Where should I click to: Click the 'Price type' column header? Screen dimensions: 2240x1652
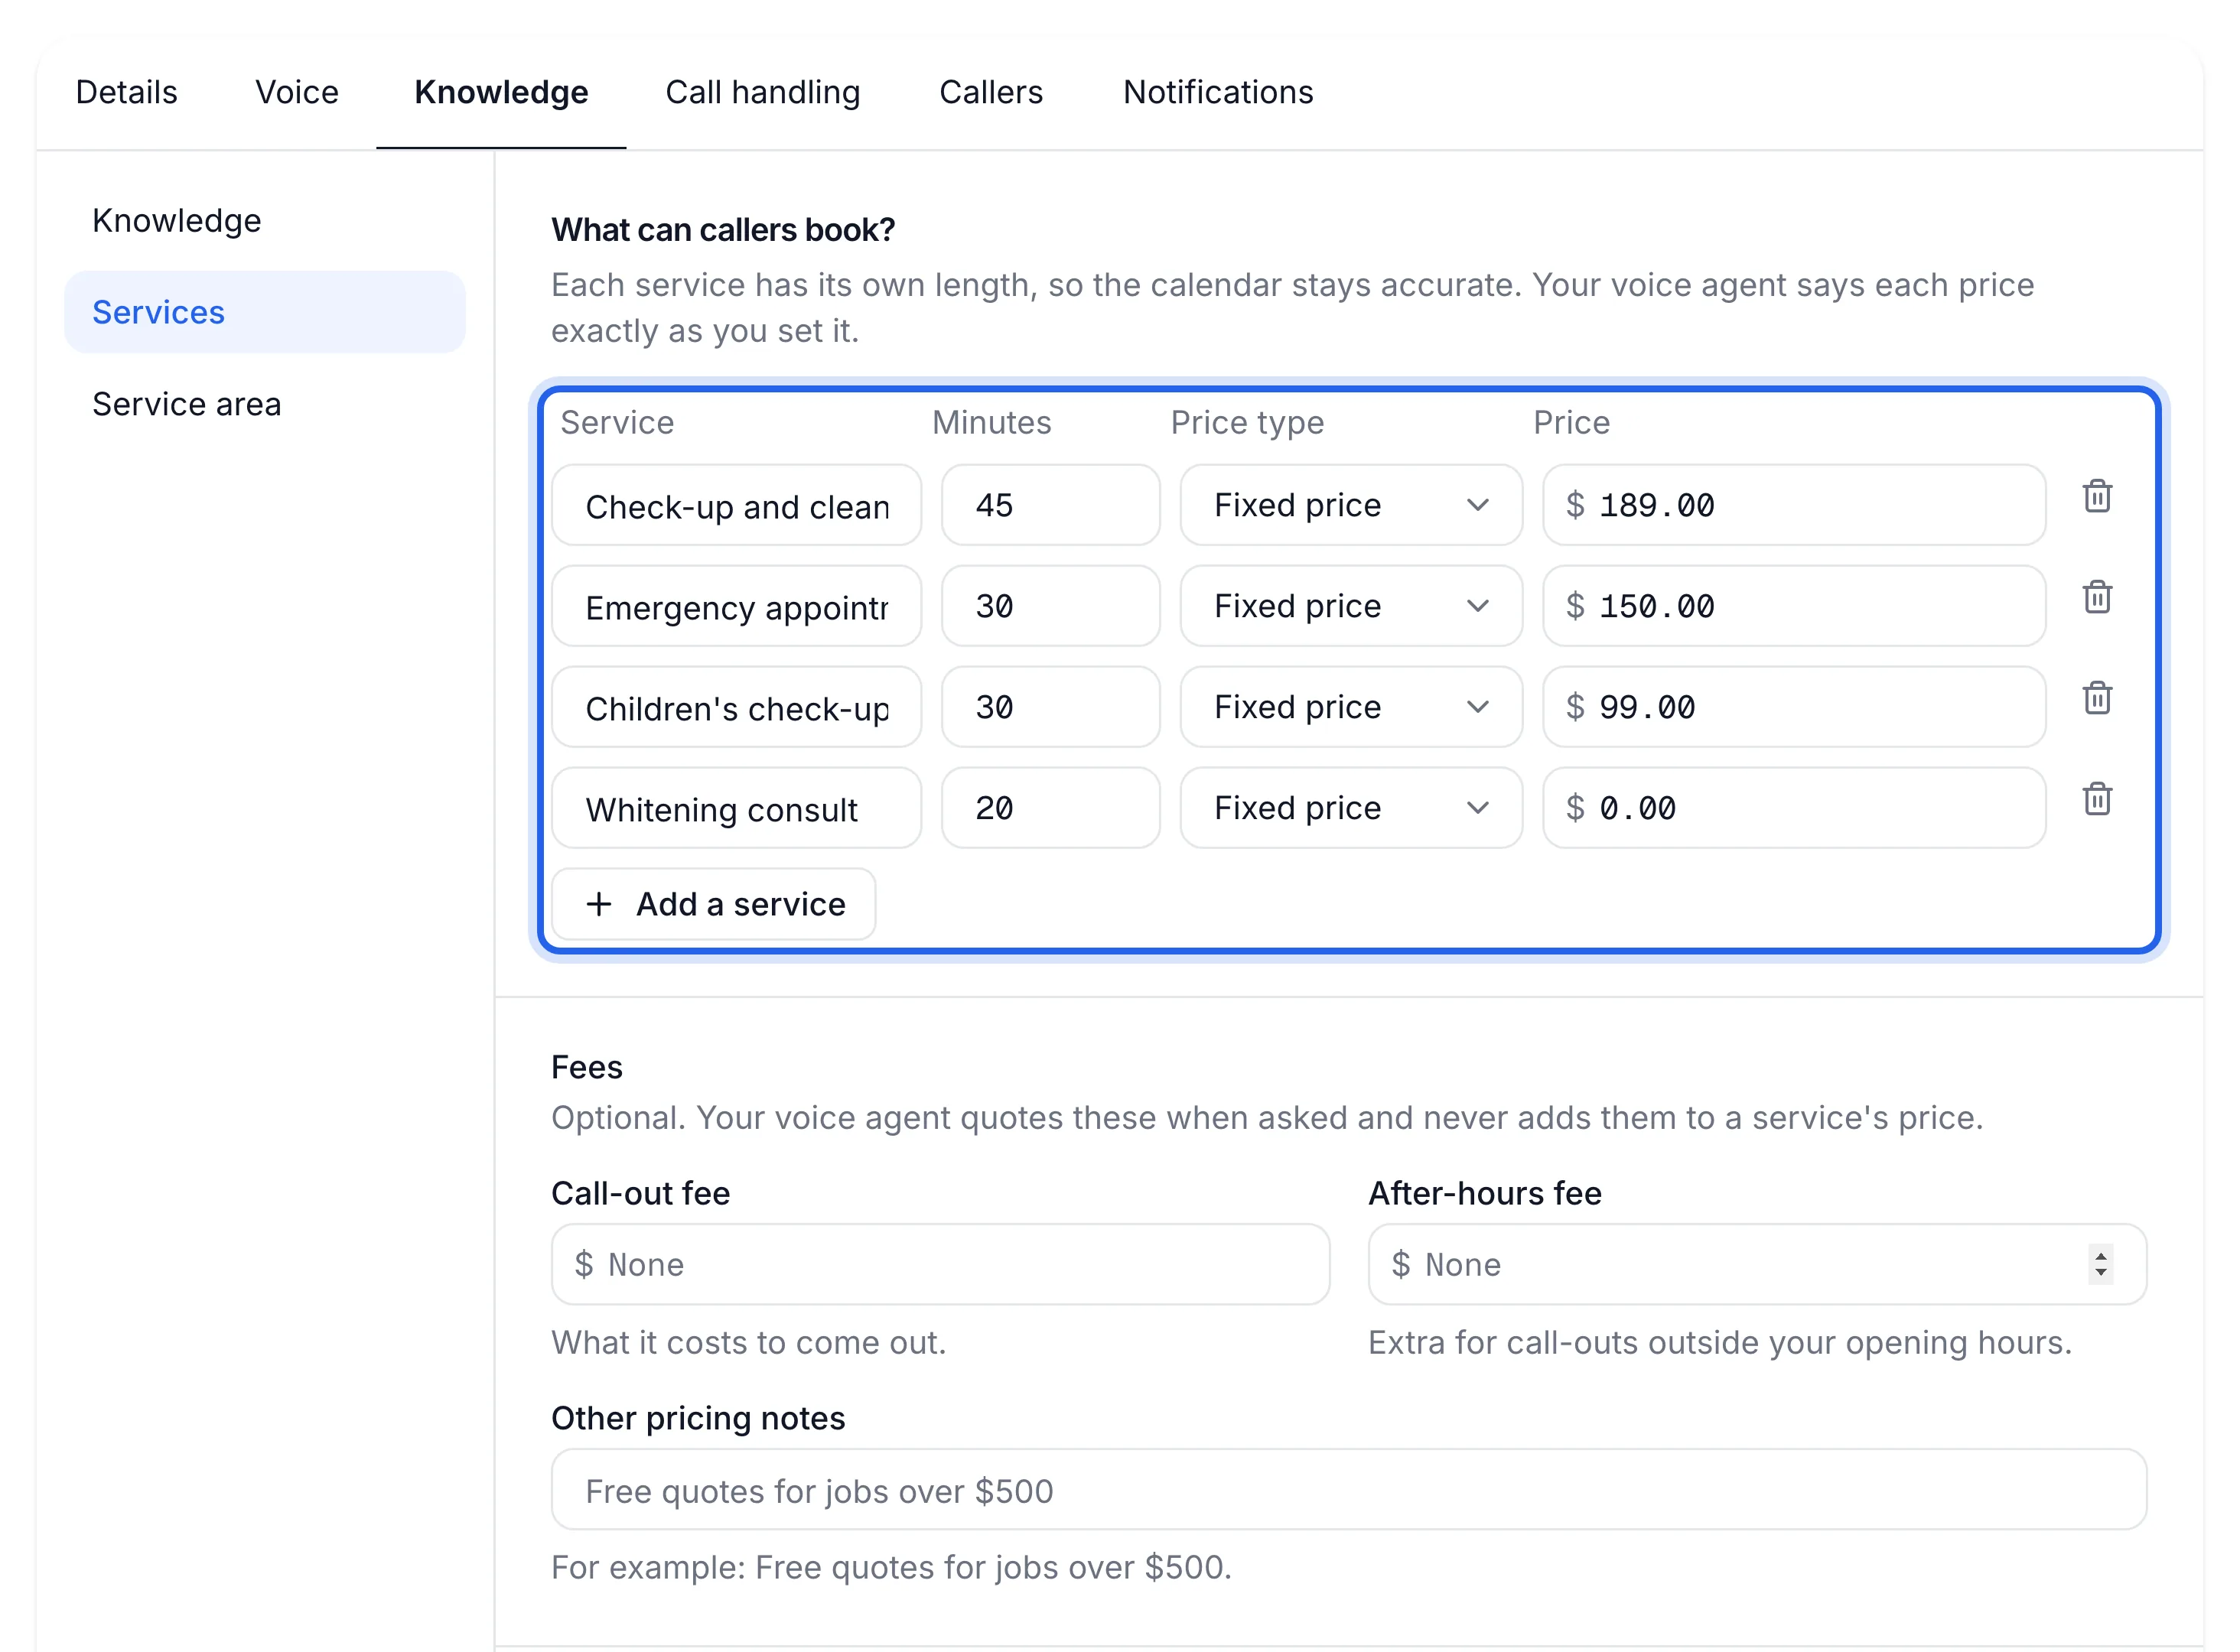tap(1247, 423)
